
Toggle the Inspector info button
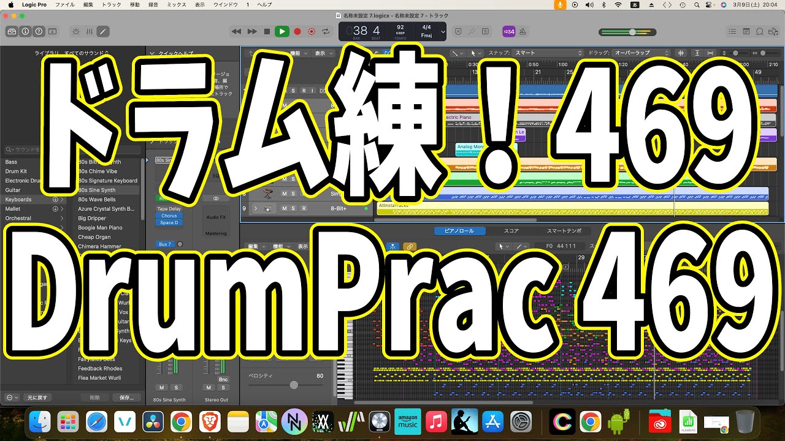tap(25, 31)
